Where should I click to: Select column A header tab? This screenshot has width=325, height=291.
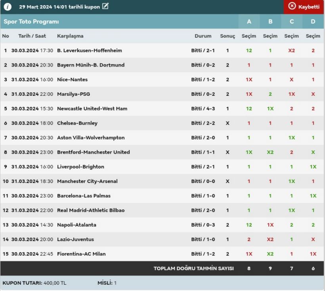click(249, 21)
